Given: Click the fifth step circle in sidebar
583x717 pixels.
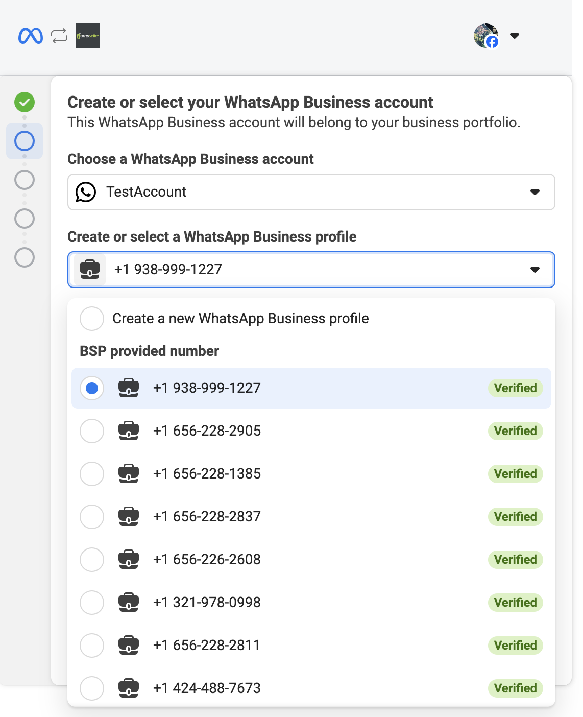Looking at the screenshot, I should (25, 257).
